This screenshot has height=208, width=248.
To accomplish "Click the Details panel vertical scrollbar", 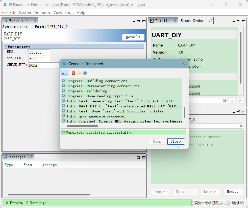I will [x=241, y=58].
